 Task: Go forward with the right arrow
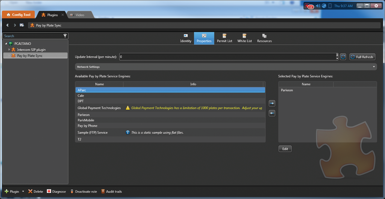coord(15,25)
